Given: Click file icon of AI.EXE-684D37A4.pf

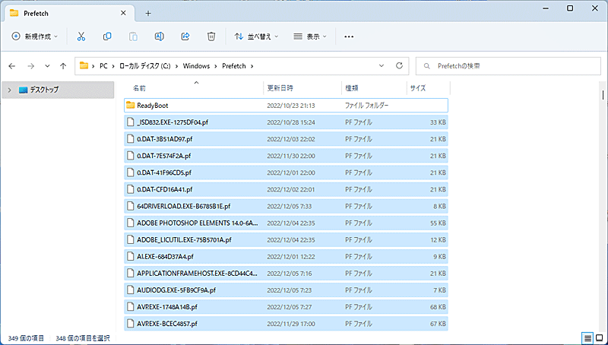Looking at the screenshot, I should (131, 257).
